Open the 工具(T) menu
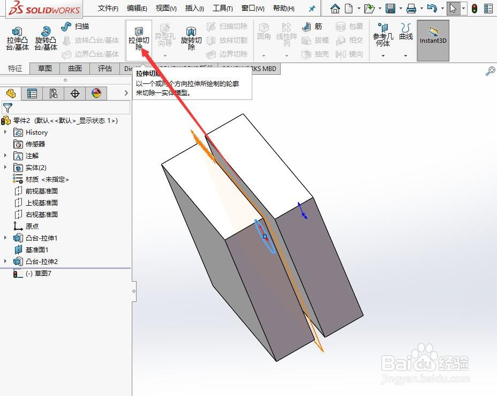The height and width of the screenshot is (396, 497). coord(222,9)
